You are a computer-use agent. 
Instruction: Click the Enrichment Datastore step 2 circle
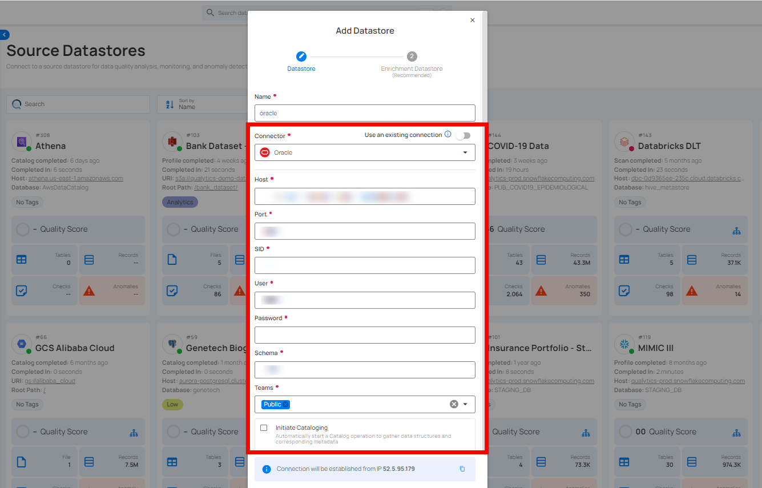412,57
